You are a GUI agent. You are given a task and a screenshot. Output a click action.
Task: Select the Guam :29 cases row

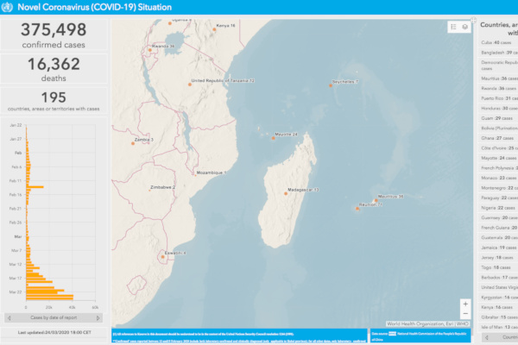pyautogui.click(x=498, y=118)
